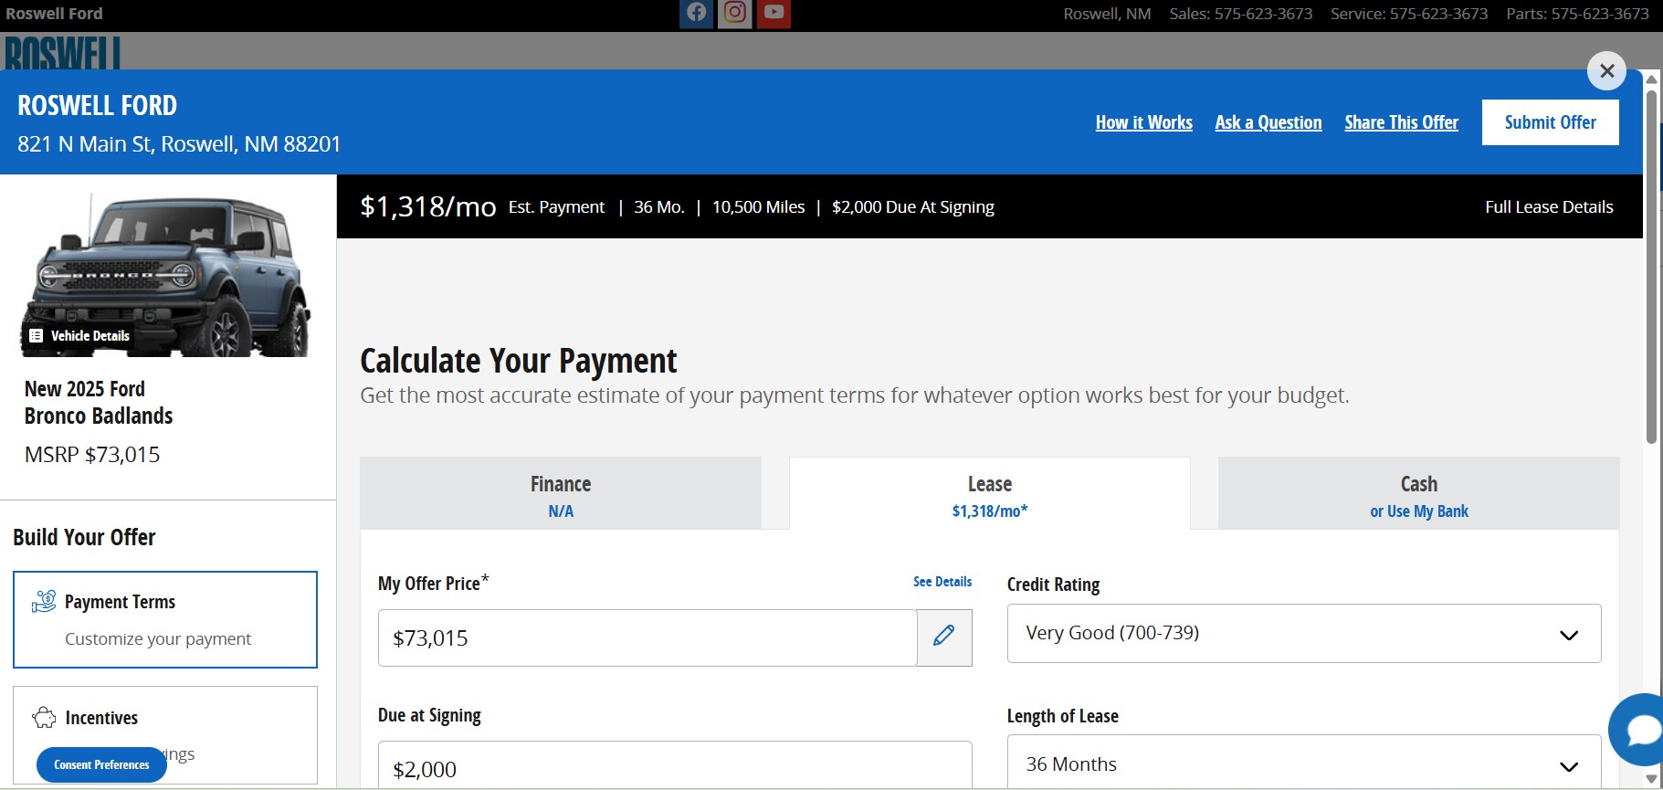
Task: Expand the Length of Lease dropdown
Action: (x=1304, y=763)
